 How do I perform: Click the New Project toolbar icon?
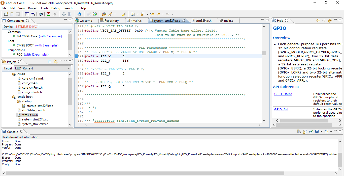(x=6, y=14)
